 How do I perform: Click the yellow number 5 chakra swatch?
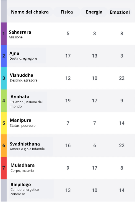point(4,123)
